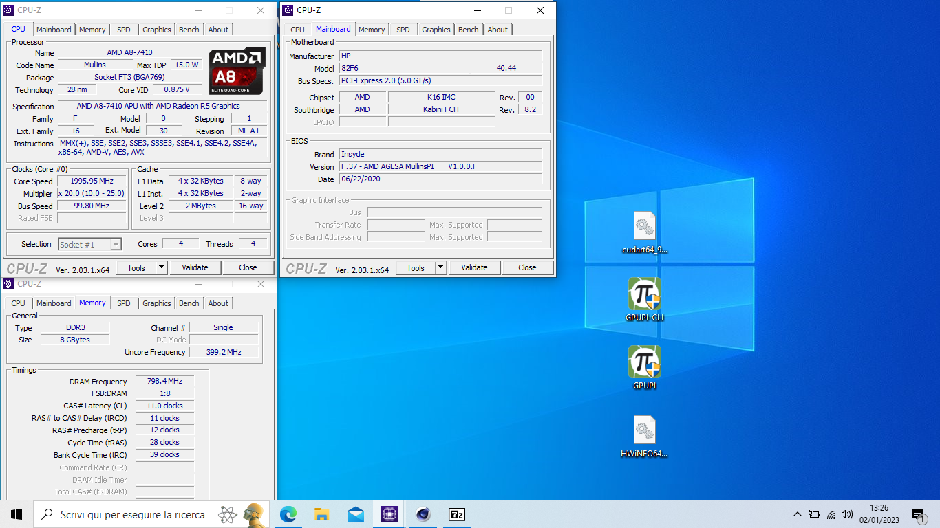Open Tools dropdown arrow in Mainboard window
This screenshot has height=528, width=940.
441,267
